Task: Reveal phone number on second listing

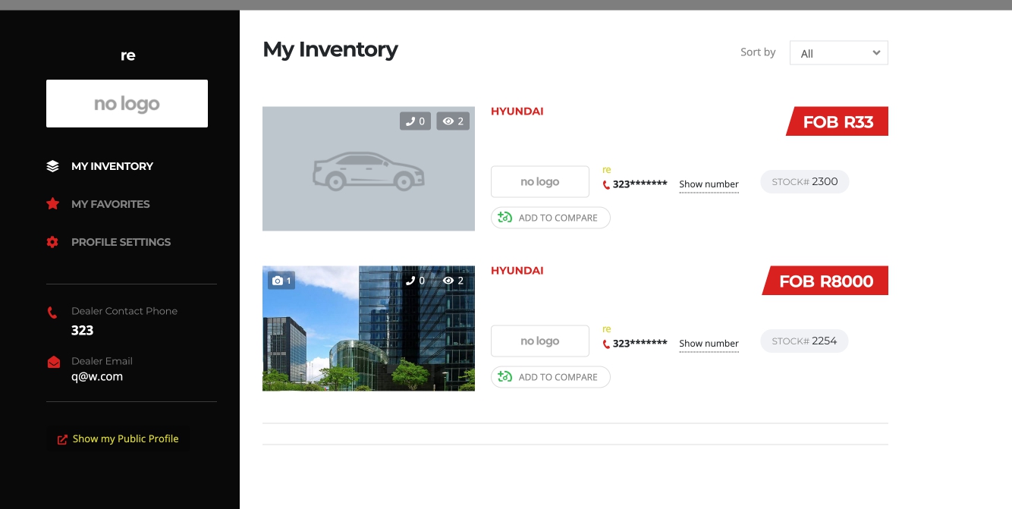Action: click(709, 344)
